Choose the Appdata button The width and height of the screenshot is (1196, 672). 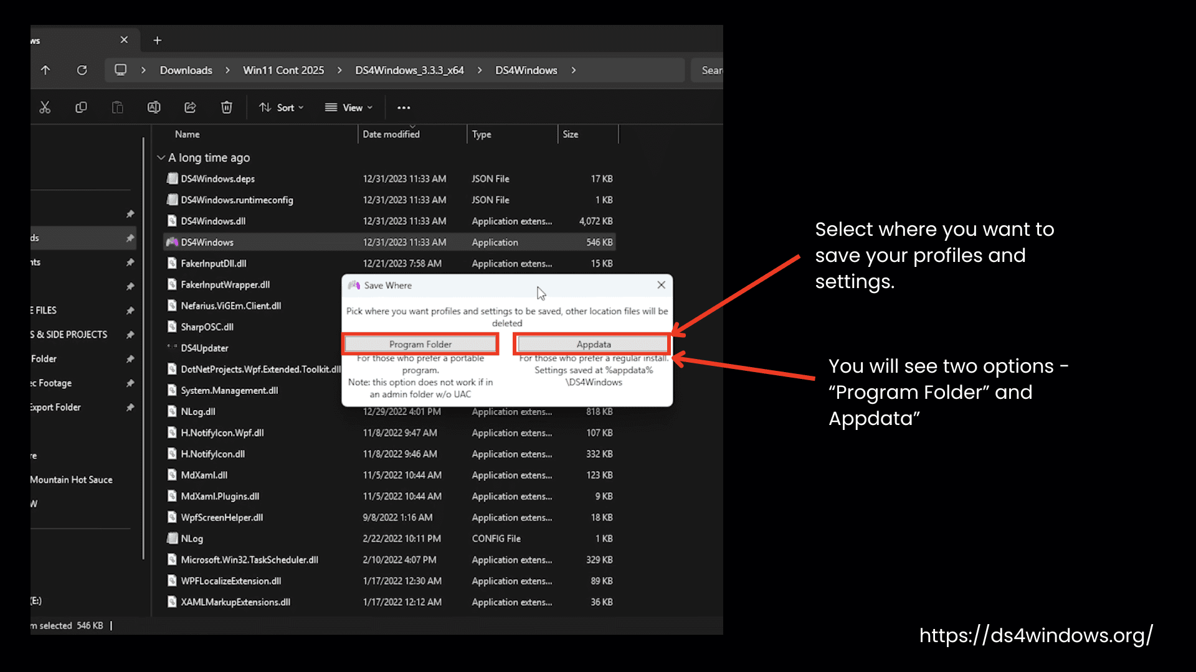(x=593, y=344)
